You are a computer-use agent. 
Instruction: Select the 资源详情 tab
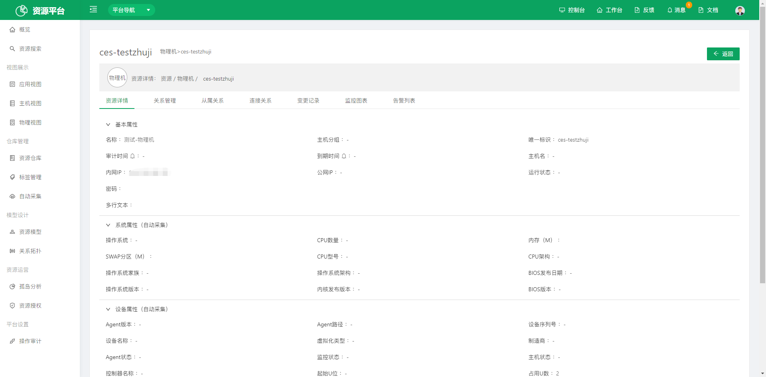point(117,101)
